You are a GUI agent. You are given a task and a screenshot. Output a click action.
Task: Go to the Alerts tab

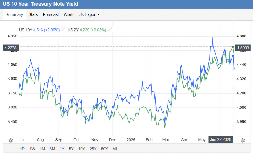[x=69, y=14]
